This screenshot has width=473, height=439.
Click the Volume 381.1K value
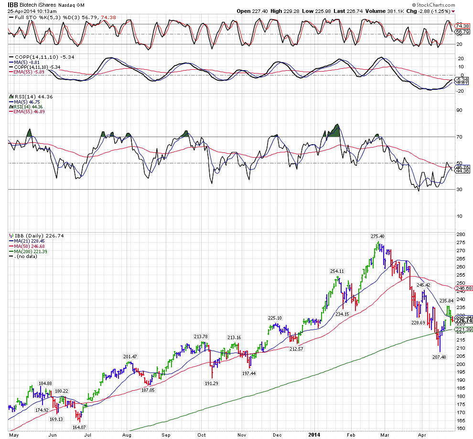click(x=385, y=11)
